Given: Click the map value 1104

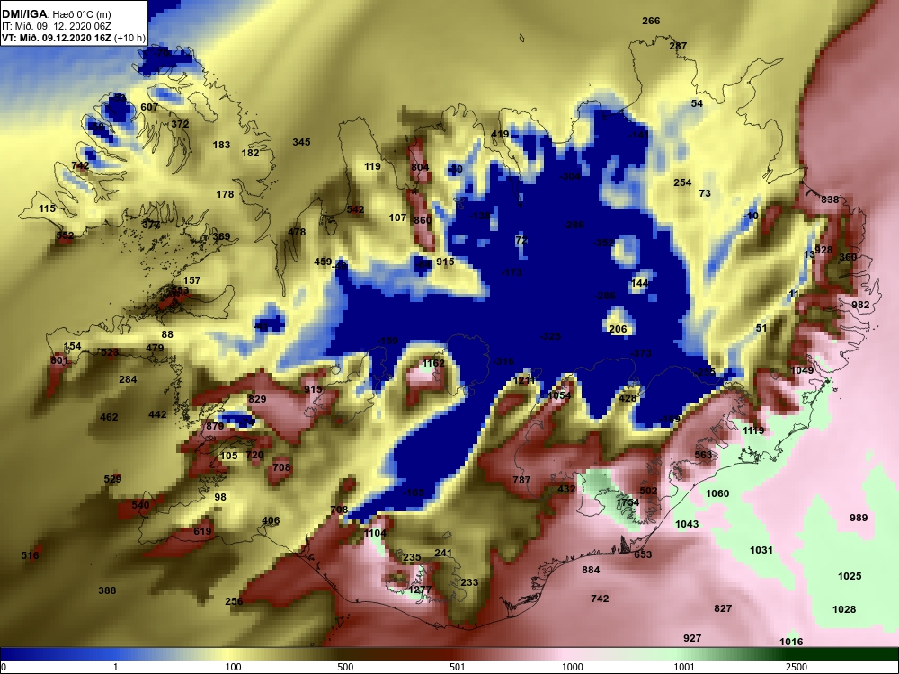Looking at the screenshot, I should click(375, 533).
